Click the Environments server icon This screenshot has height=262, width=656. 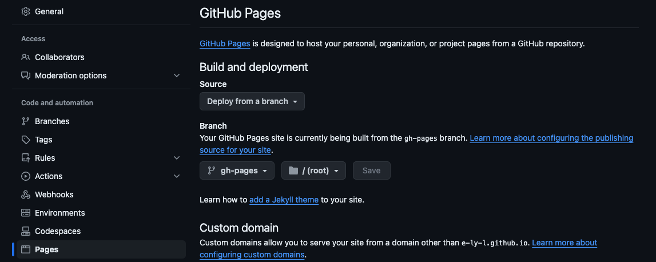[26, 213]
